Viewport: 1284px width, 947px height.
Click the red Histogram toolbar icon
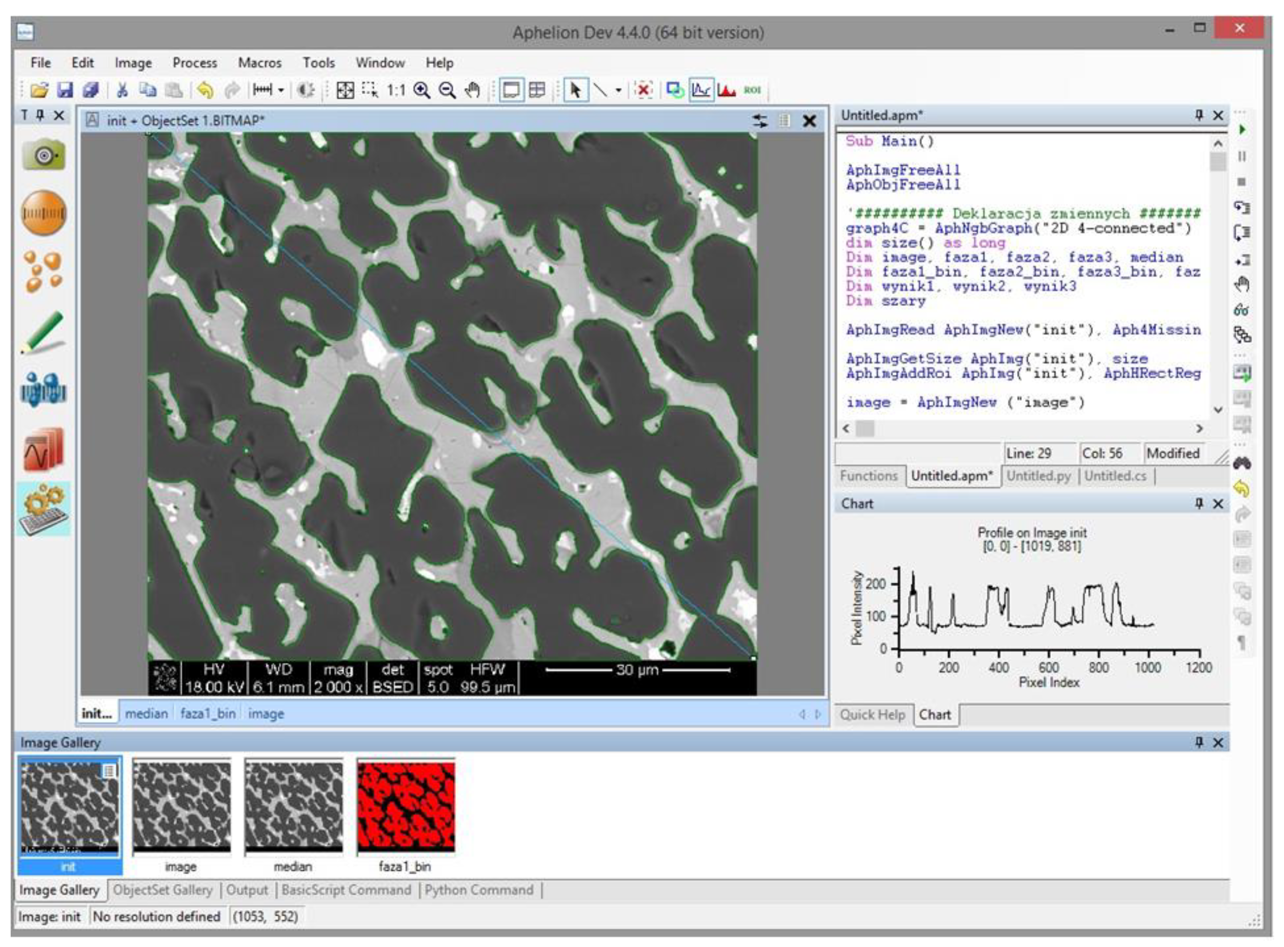point(727,90)
